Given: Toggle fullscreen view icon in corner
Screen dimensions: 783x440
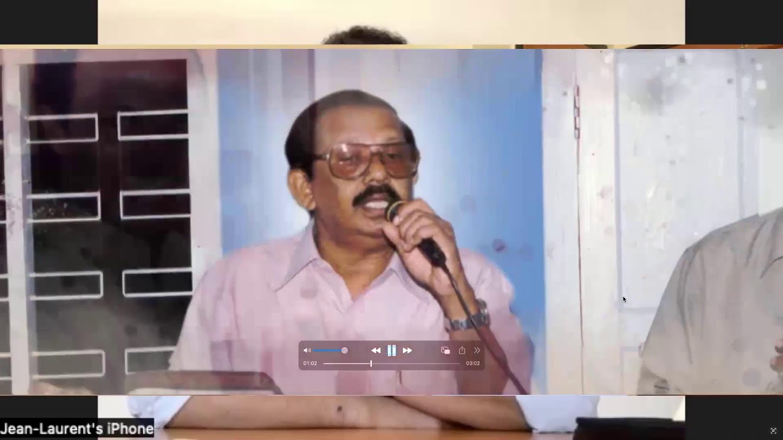Looking at the screenshot, I should 773,431.
